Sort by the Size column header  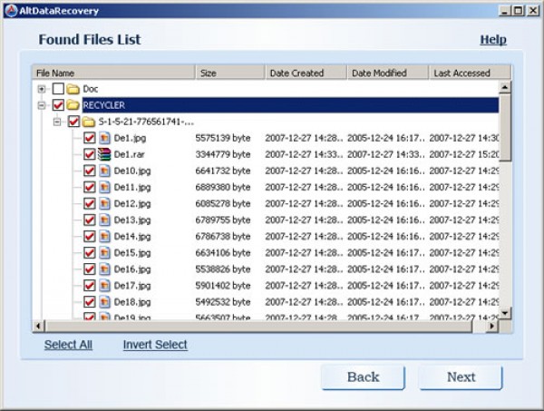click(230, 73)
